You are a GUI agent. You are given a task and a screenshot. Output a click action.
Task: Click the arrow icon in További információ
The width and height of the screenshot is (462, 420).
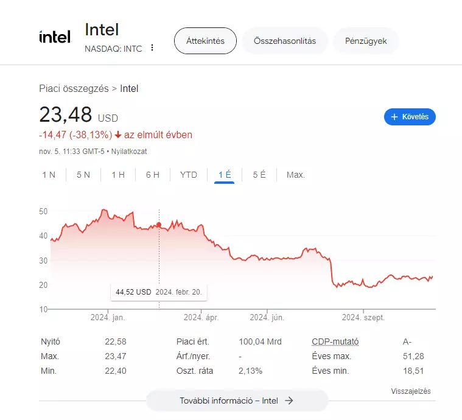[289, 401]
